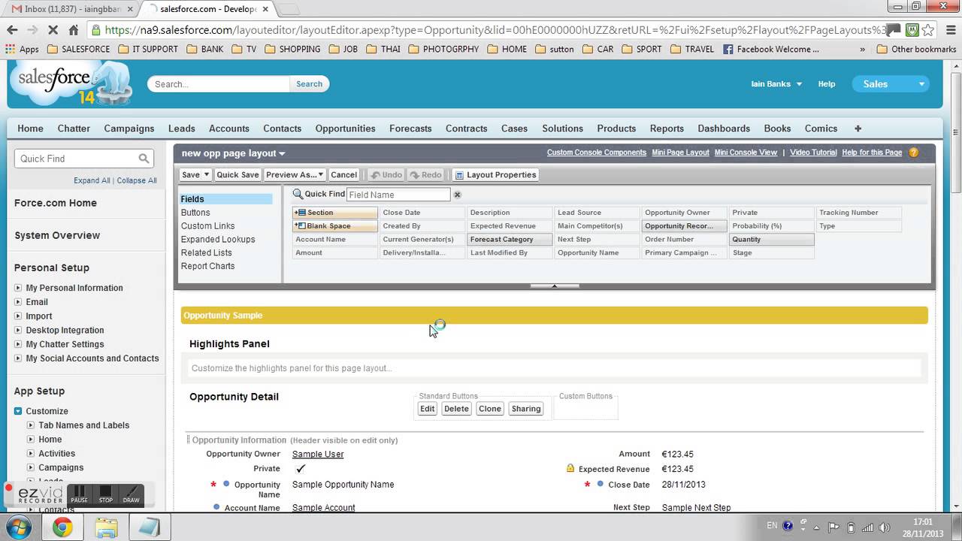
Task: Expand the Activities node
Action: click(31, 454)
